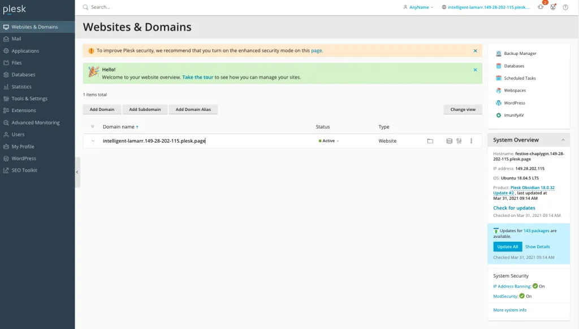Click the Add Domain button

point(102,109)
